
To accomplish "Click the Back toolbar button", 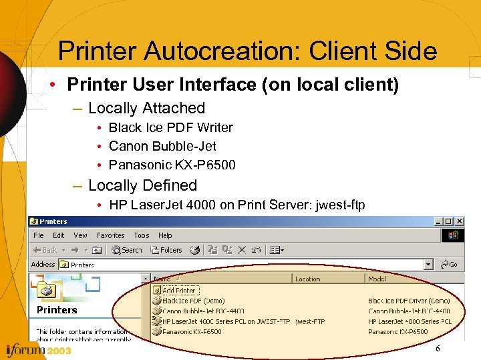I will (x=45, y=250).
